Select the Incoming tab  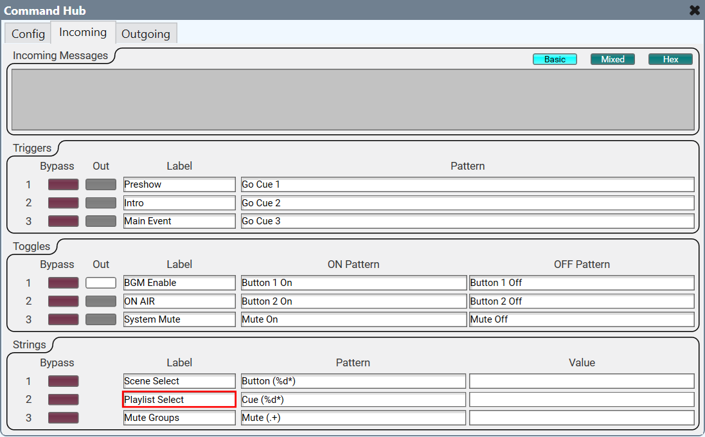pyautogui.click(x=83, y=32)
